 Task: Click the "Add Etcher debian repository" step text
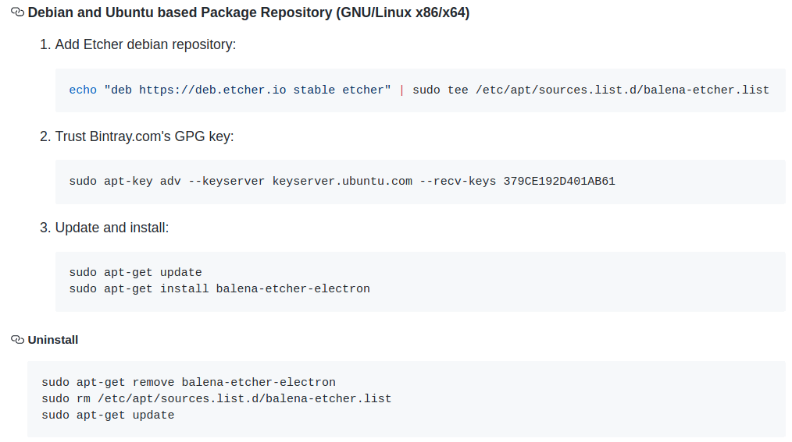tap(144, 45)
